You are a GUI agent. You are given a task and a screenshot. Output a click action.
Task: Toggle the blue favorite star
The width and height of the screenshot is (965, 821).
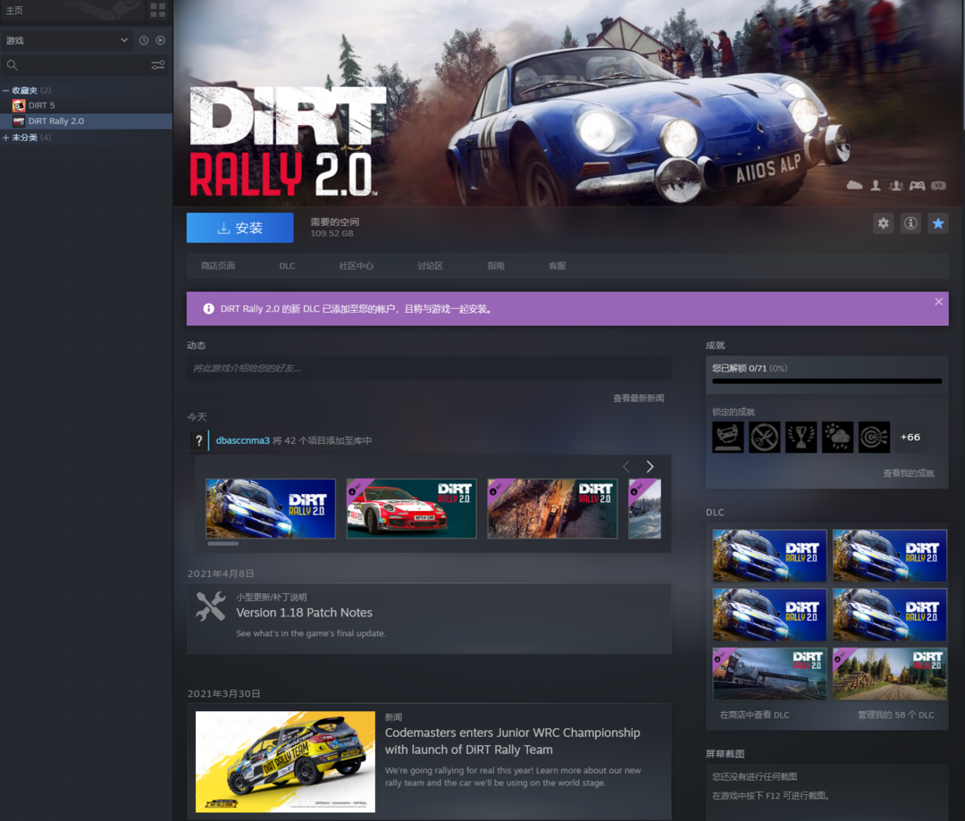coord(937,223)
